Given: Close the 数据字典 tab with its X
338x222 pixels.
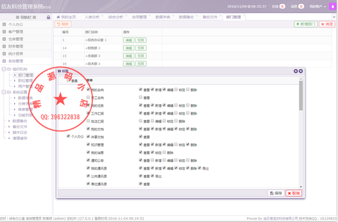Looking at the screenshot, I should coord(173,15).
